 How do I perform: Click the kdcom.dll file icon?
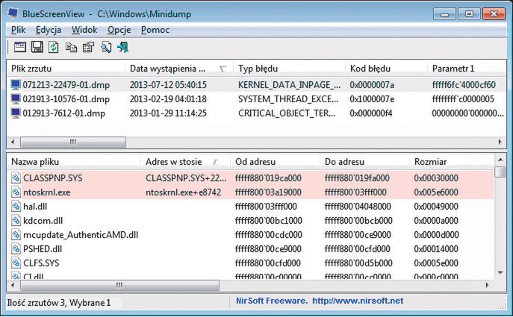[x=16, y=220]
